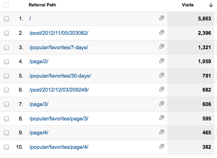Open external link icon beside /page/2/
The height and width of the screenshot is (158, 217).
click(x=162, y=61)
